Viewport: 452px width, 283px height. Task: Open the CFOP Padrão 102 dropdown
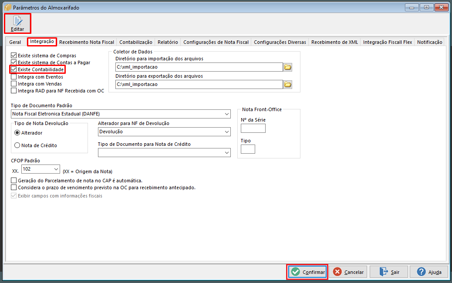click(56, 169)
